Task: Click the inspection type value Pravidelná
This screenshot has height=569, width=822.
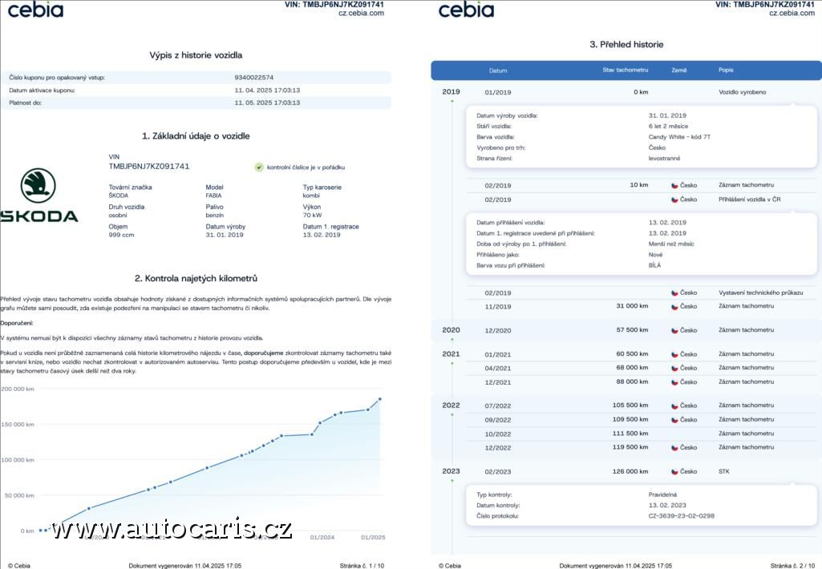Action: pos(662,494)
